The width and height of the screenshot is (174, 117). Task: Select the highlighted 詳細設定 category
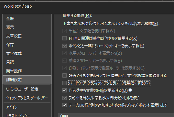(x=27, y=80)
